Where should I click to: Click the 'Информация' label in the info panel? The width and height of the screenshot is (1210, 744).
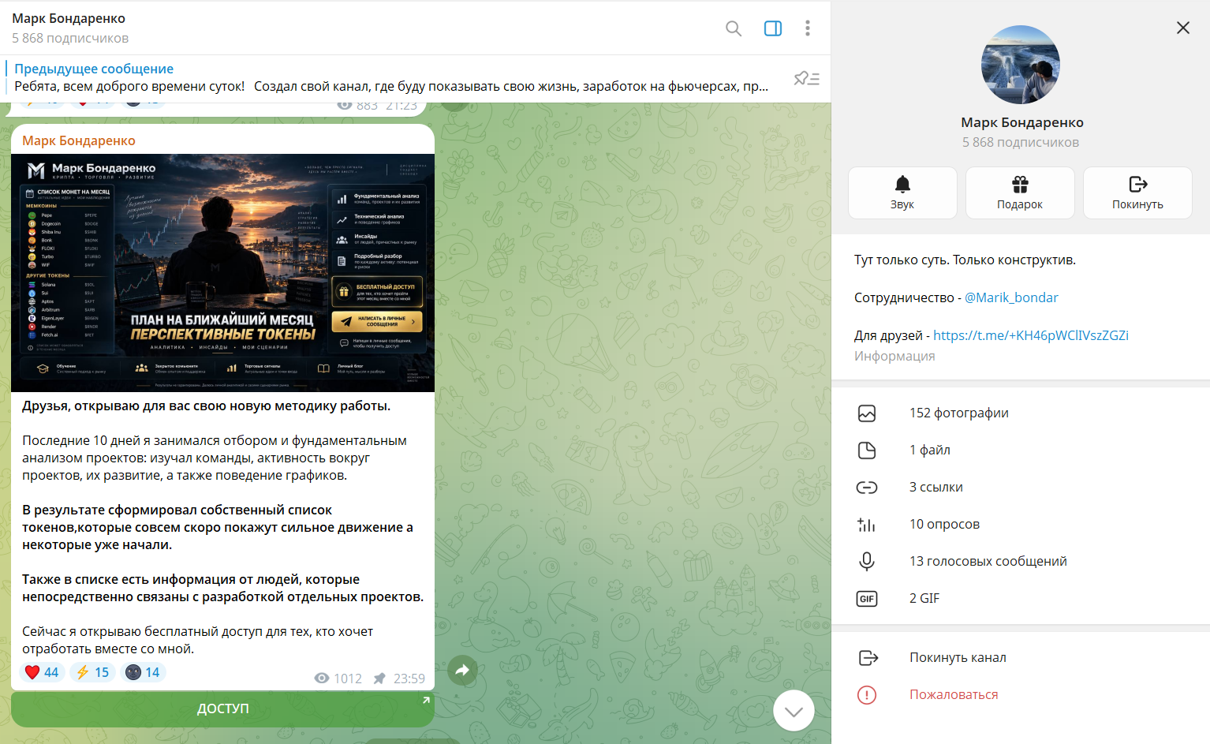(894, 356)
